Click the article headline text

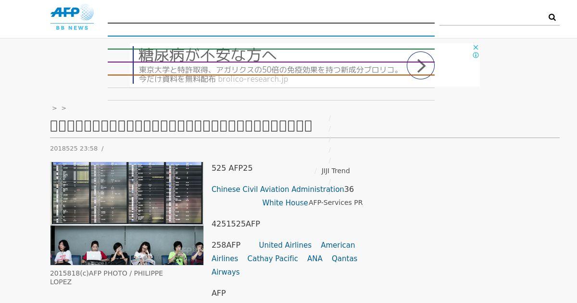point(181,126)
